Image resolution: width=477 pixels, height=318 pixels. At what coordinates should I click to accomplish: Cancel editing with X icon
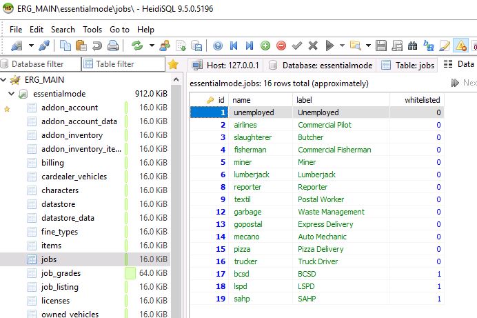coord(313,46)
